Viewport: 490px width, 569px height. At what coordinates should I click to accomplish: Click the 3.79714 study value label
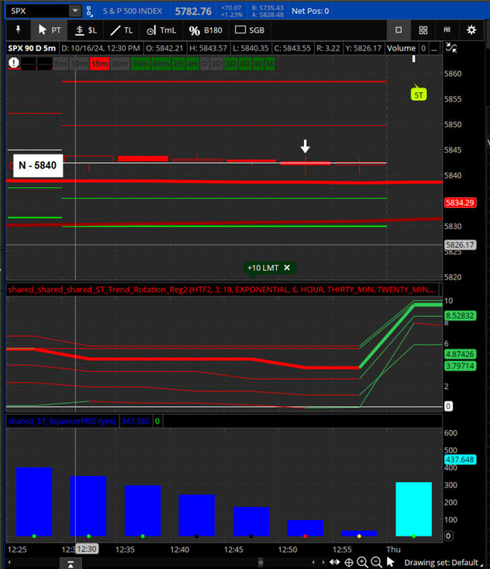tap(460, 366)
